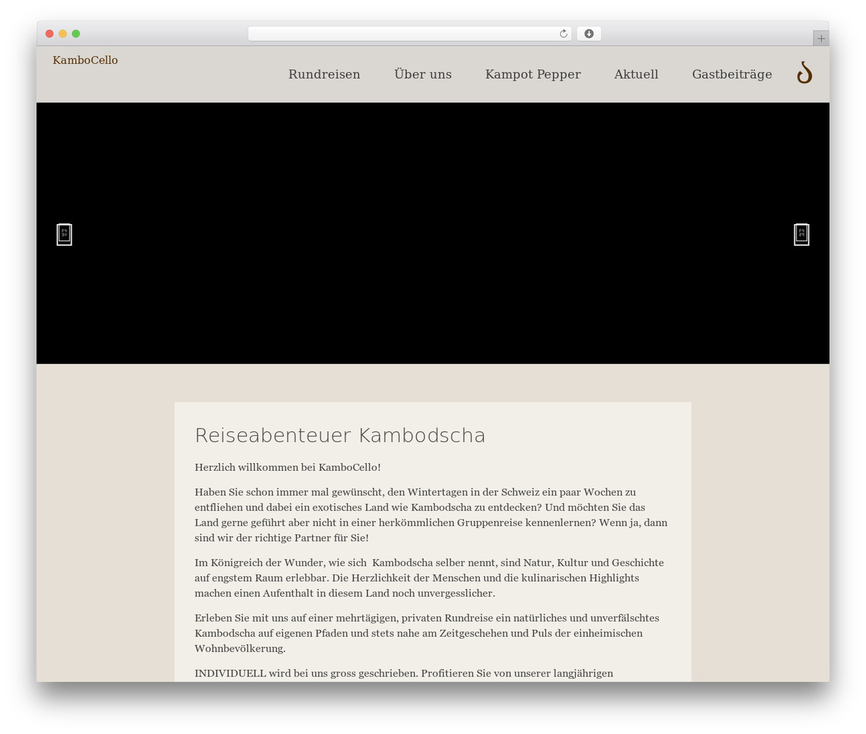Maximize window with the green button
866x734 pixels.
tap(76, 34)
